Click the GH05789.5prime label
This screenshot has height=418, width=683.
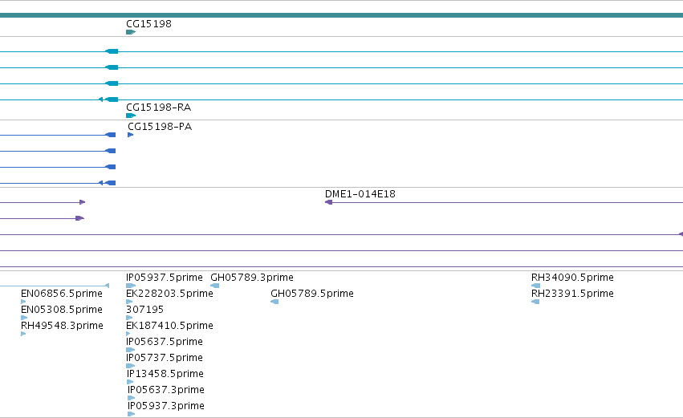click(x=312, y=294)
